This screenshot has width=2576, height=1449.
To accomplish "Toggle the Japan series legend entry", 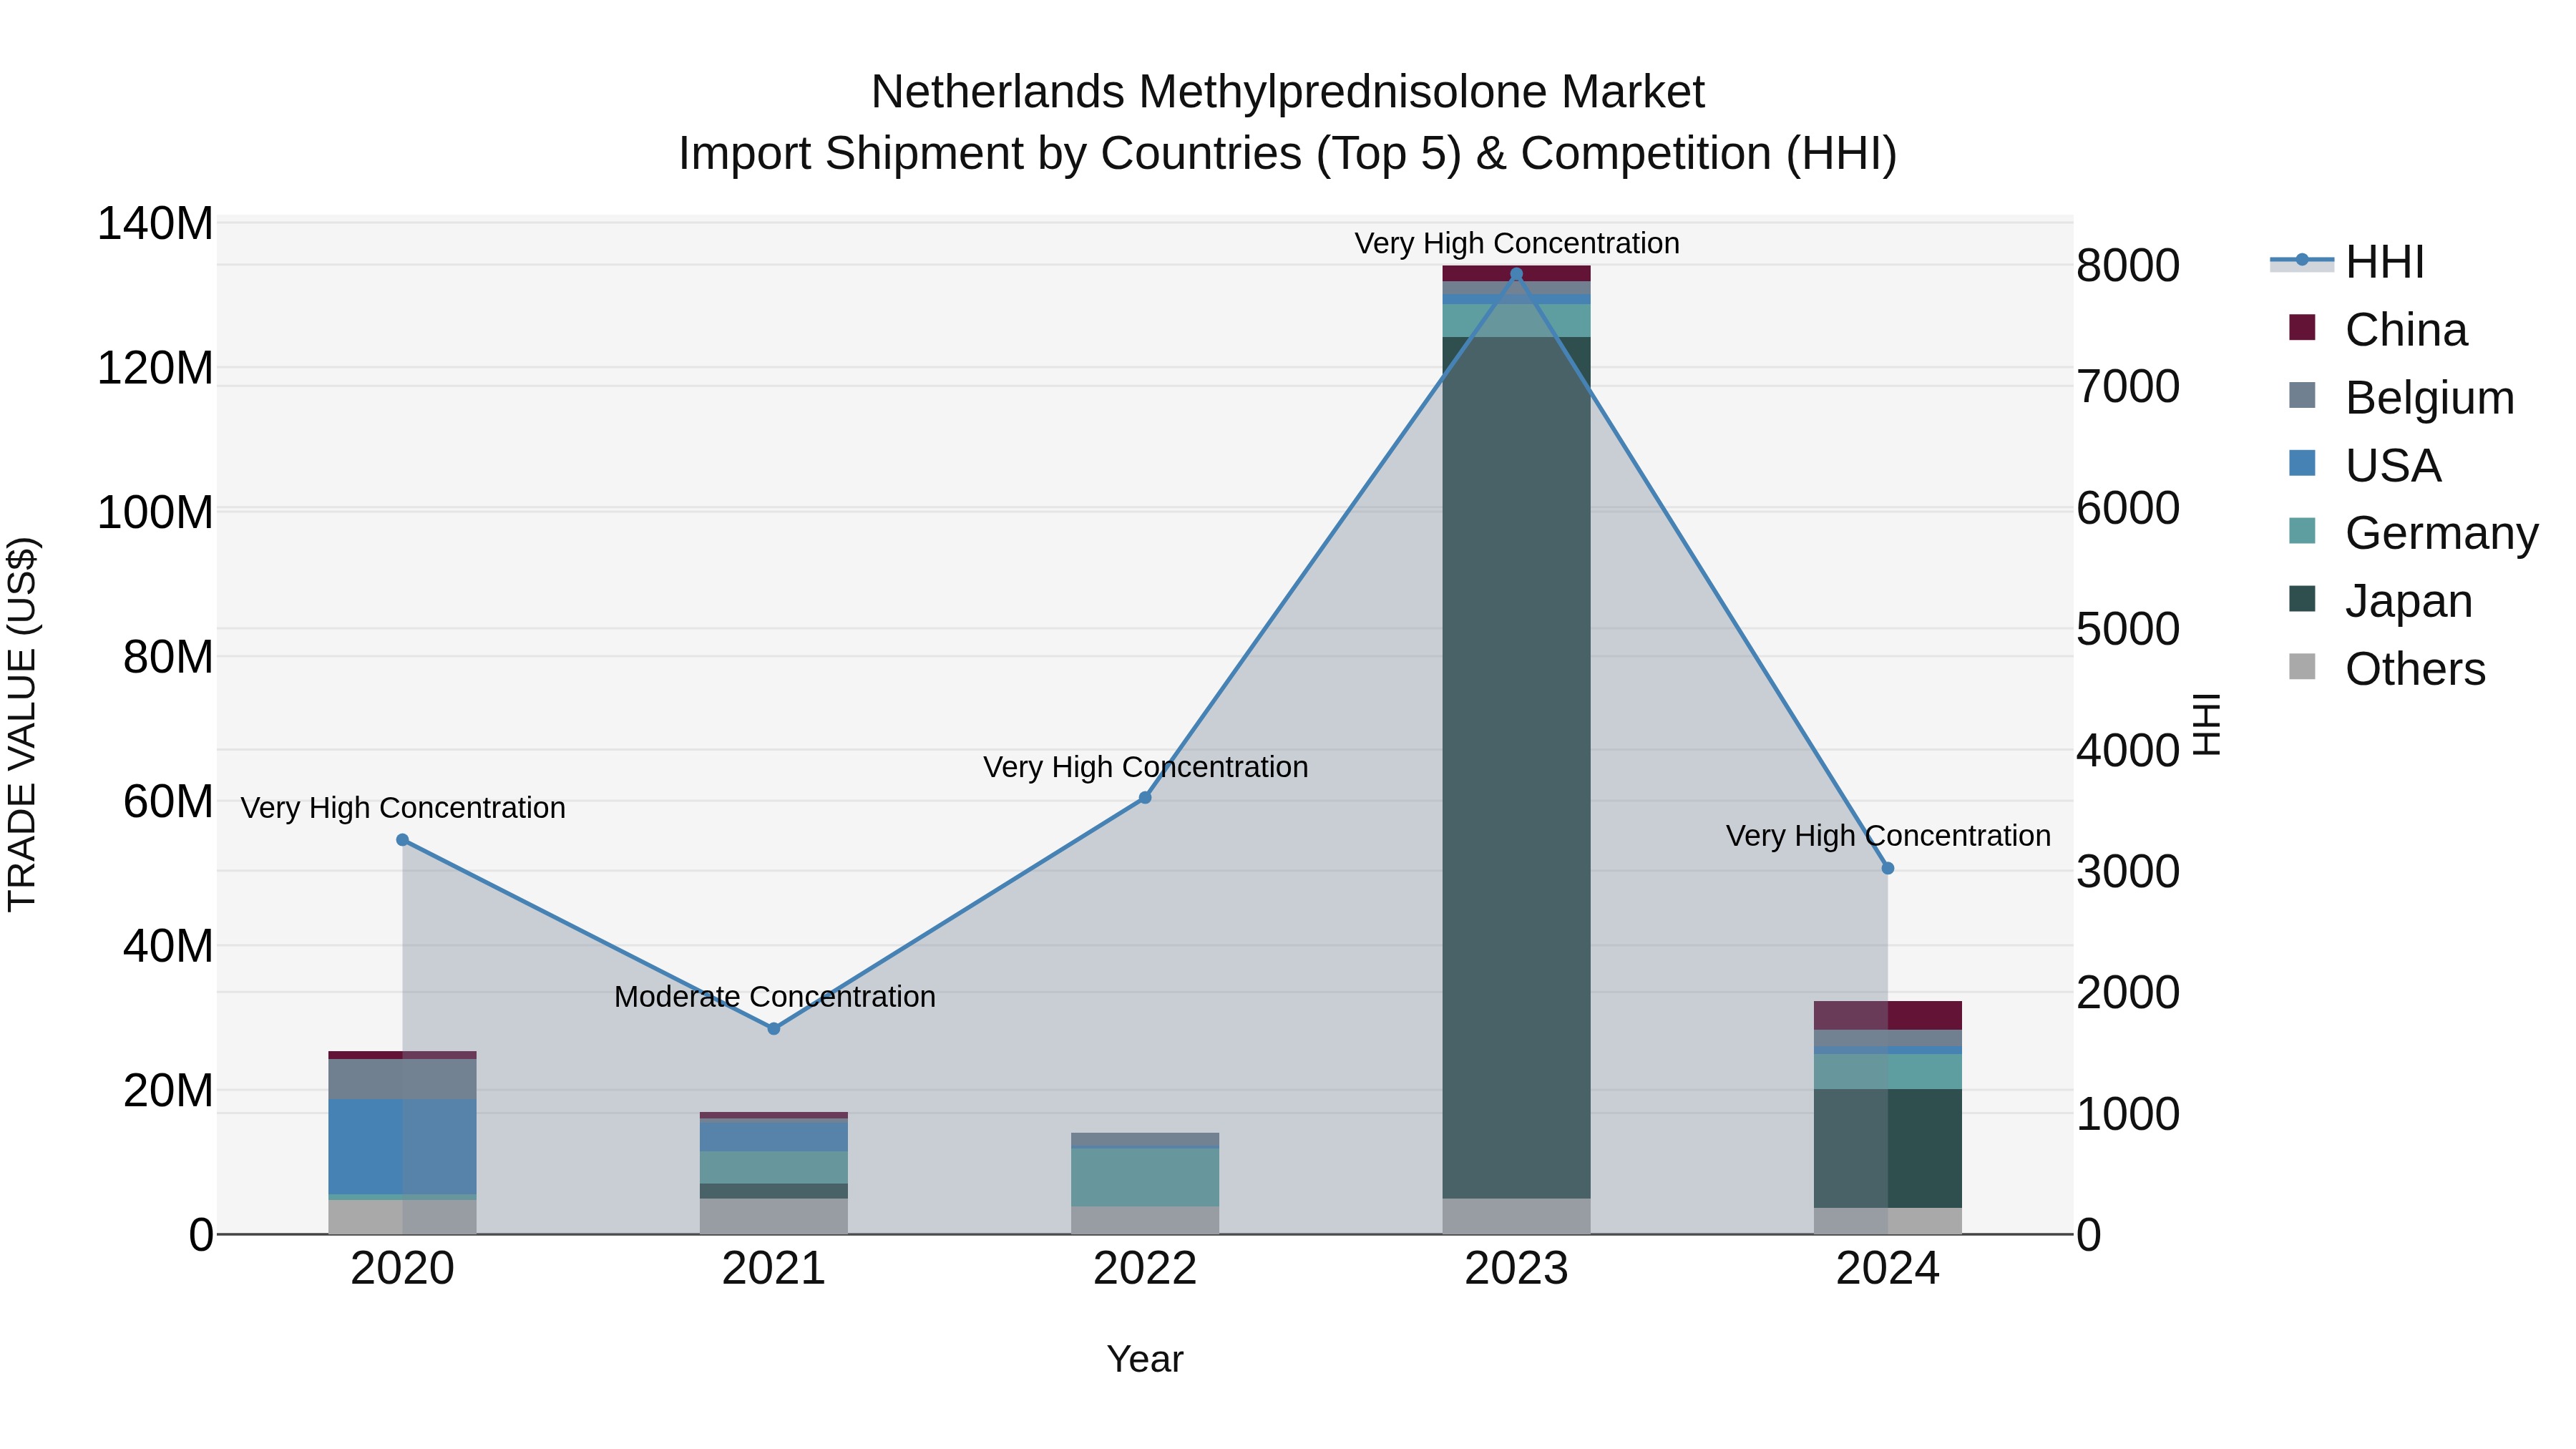I will point(2380,601).
